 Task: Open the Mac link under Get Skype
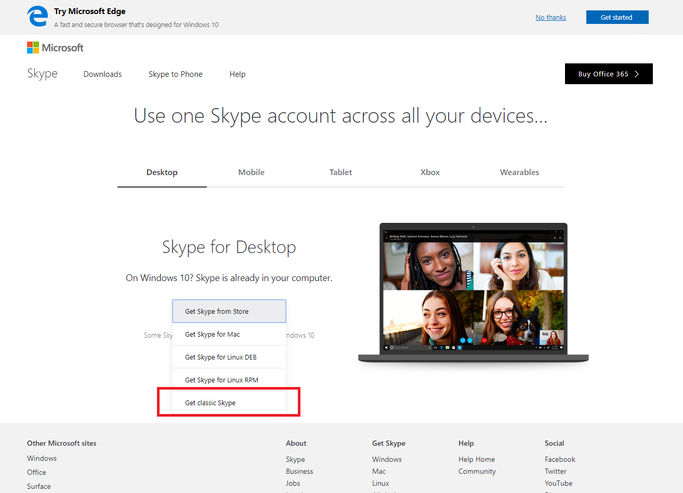[x=379, y=471]
